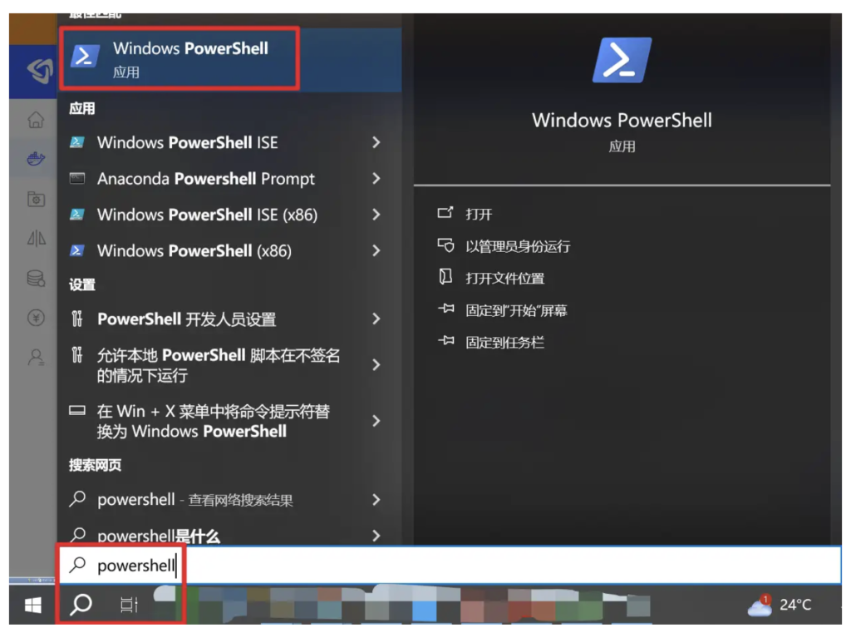Expand the Windows PowerShell ISE arrow
Viewport: 851px width, 633px height.
pos(376,142)
